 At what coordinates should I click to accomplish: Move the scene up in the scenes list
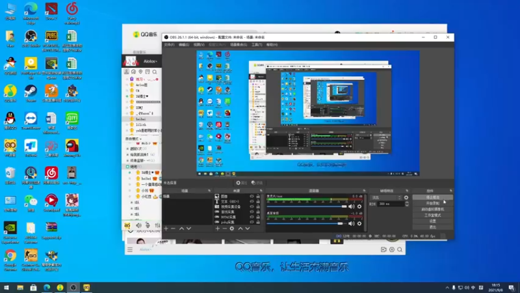(x=181, y=229)
